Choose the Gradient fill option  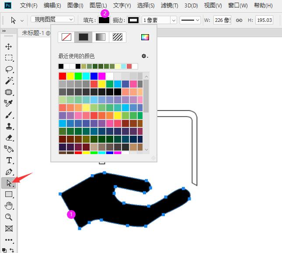click(101, 37)
